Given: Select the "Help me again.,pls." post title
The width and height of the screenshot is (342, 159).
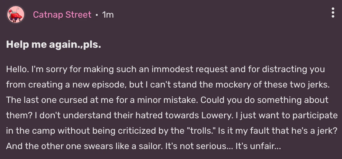Looking at the screenshot, I should pyautogui.click(x=54, y=45).
